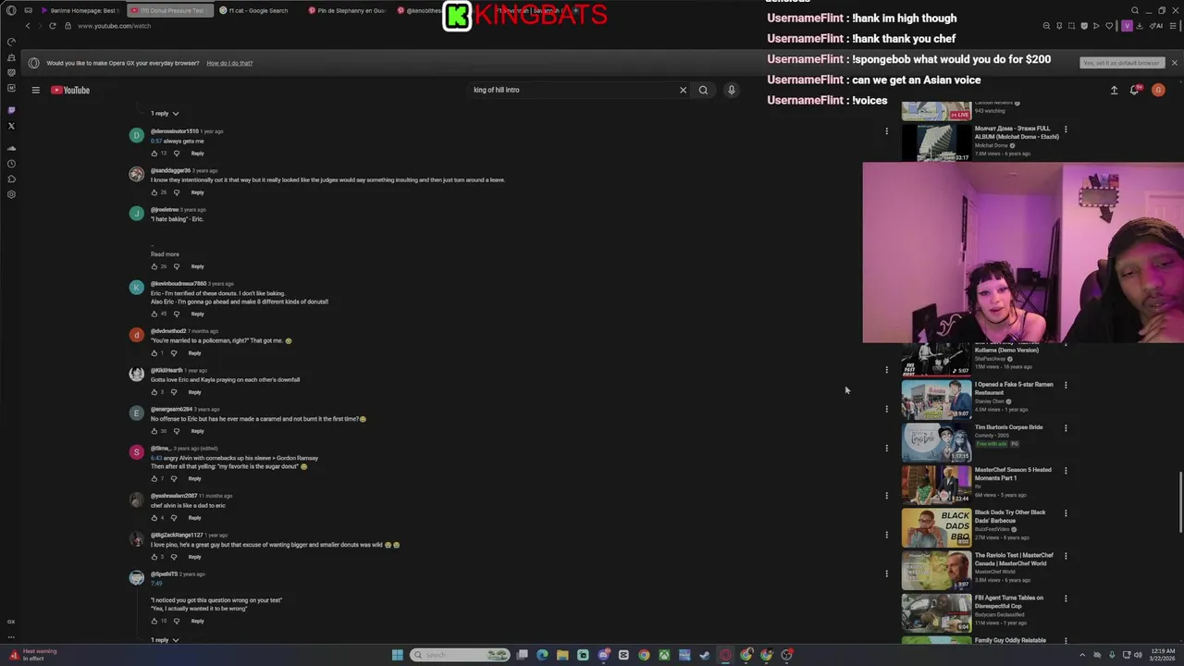Open options for Fake 5-star Ramen video
Viewport: 1184px width, 666px height.
1066,385
